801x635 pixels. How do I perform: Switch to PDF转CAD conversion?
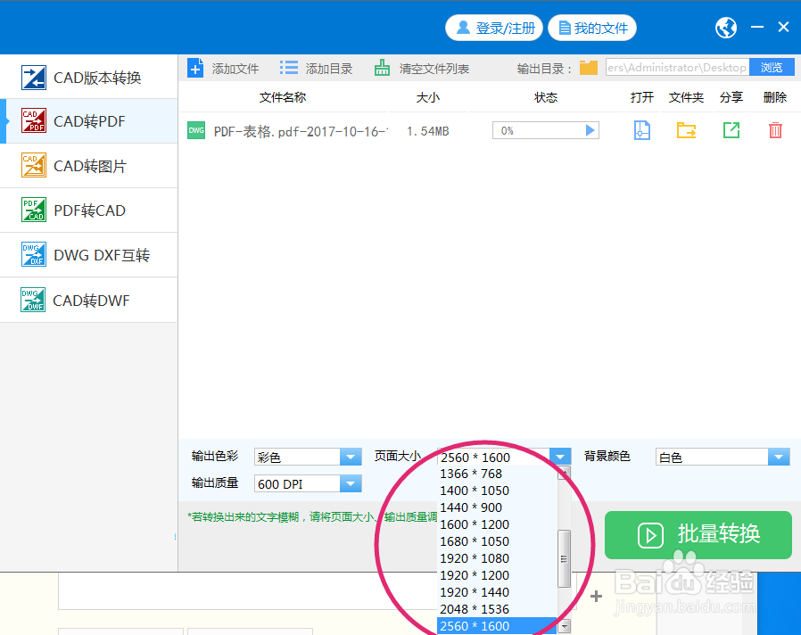tap(89, 210)
